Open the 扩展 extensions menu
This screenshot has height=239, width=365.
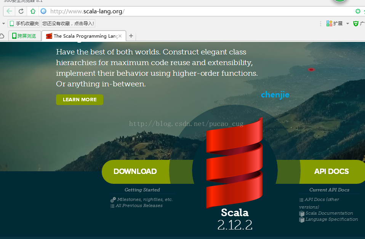tap(335, 24)
